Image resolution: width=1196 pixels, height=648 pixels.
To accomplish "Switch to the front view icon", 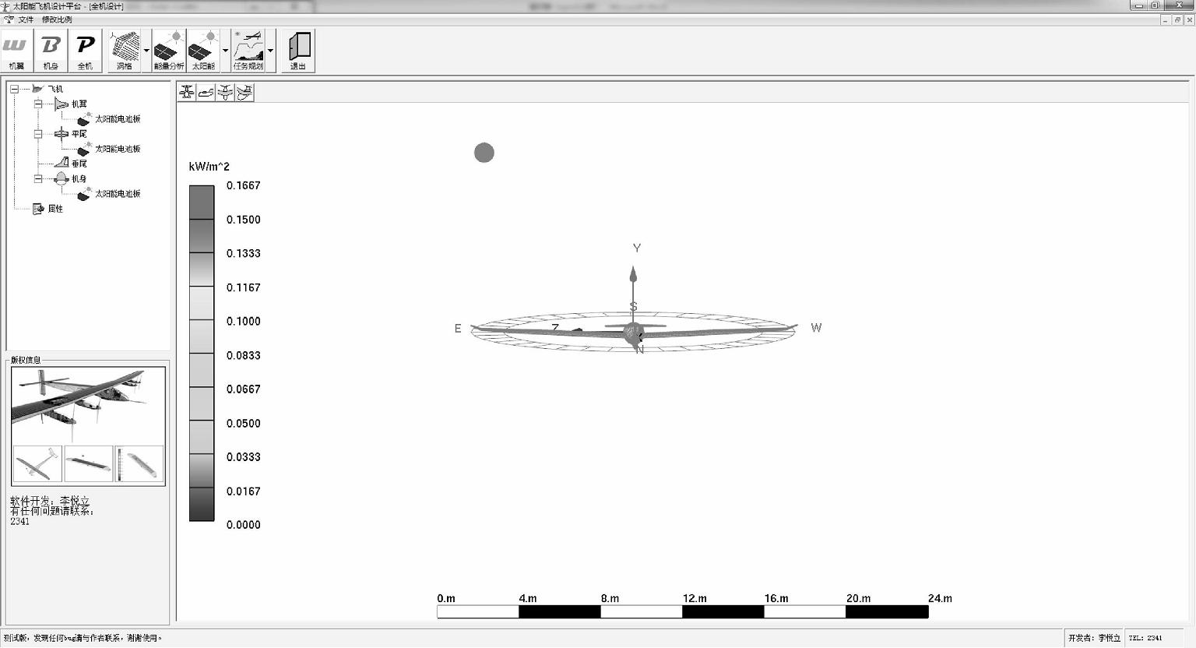I will (187, 93).
